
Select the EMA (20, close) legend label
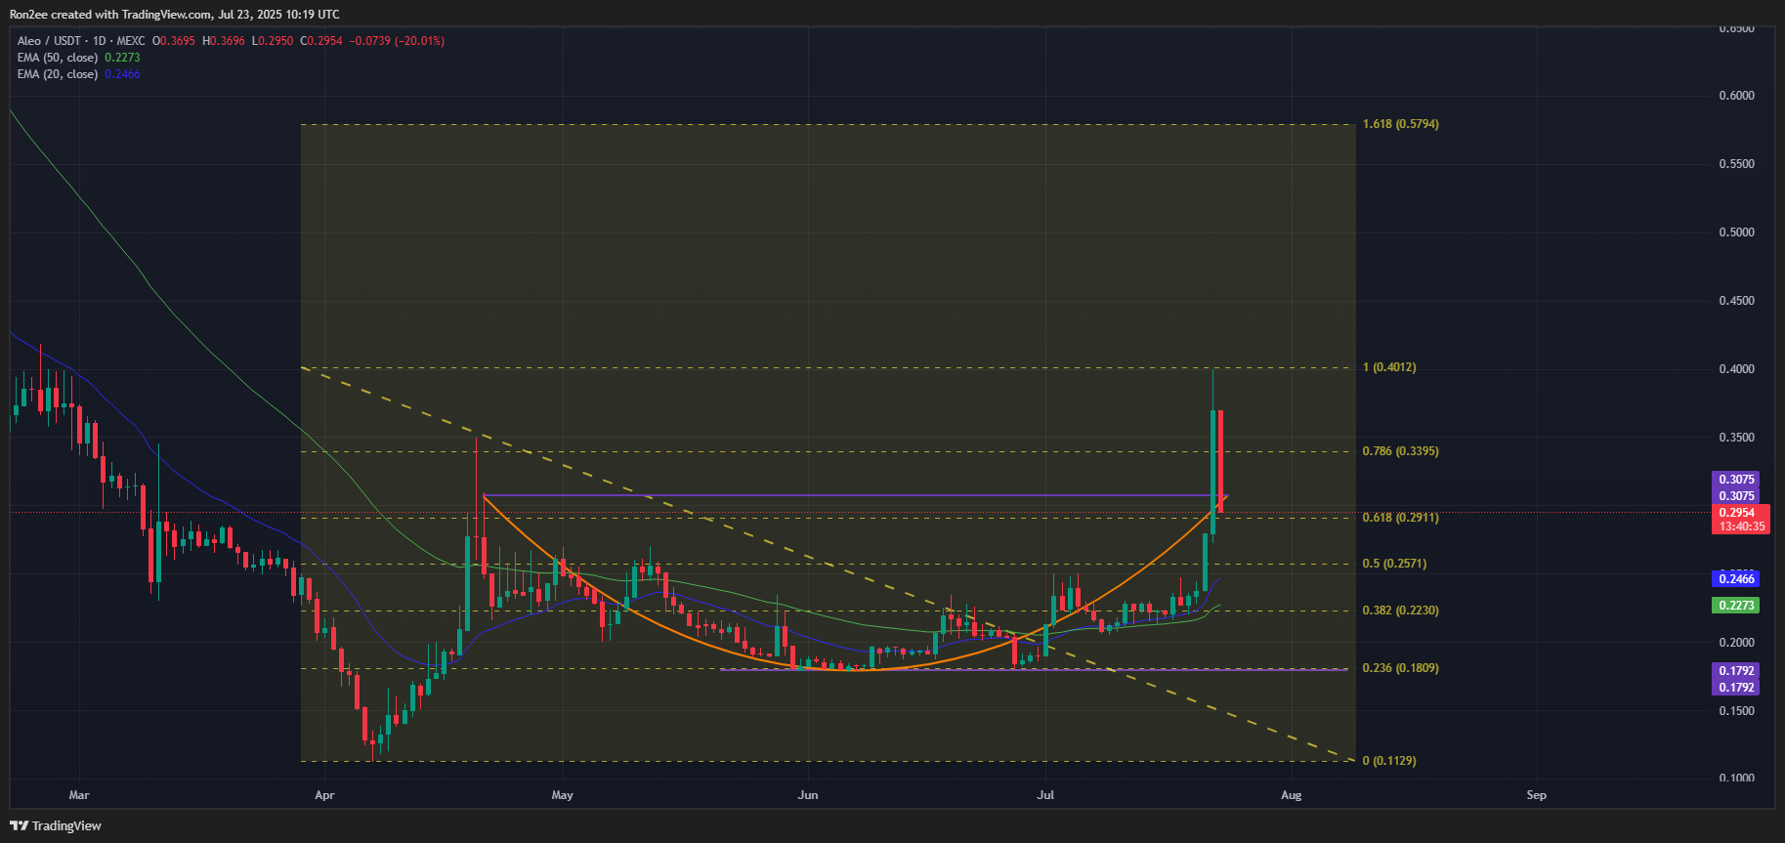coord(58,74)
